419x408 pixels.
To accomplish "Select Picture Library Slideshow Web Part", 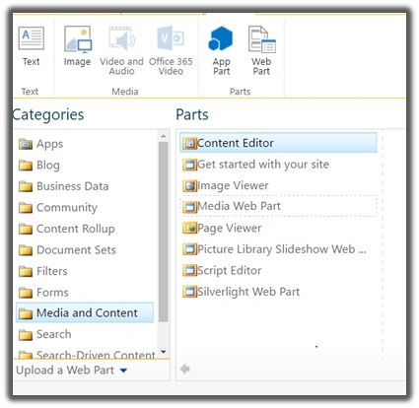I will pyautogui.click(x=274, y=249).
